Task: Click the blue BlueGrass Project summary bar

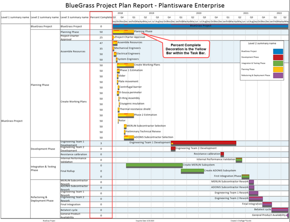Action: tap(201, 26)
